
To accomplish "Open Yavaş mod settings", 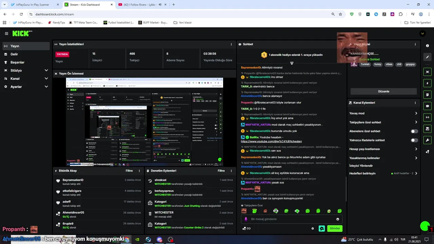I will (383, 114).
